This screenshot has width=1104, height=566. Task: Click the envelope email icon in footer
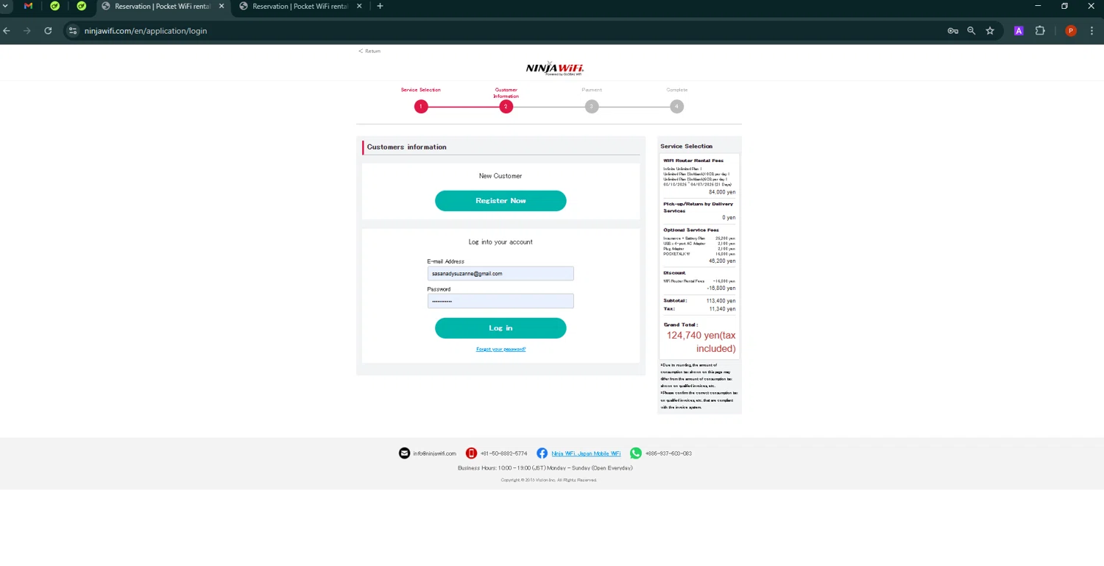[404, 453]
